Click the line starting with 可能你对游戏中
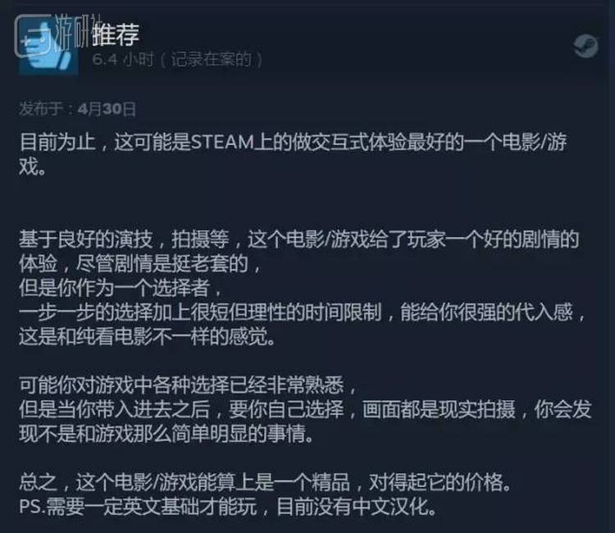 tap(188, 385)
